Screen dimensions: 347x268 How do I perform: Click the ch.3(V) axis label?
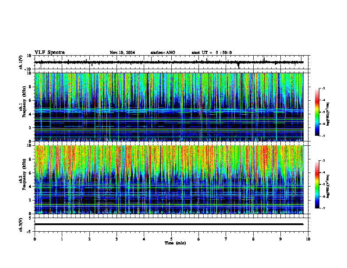tap(21, 225)
